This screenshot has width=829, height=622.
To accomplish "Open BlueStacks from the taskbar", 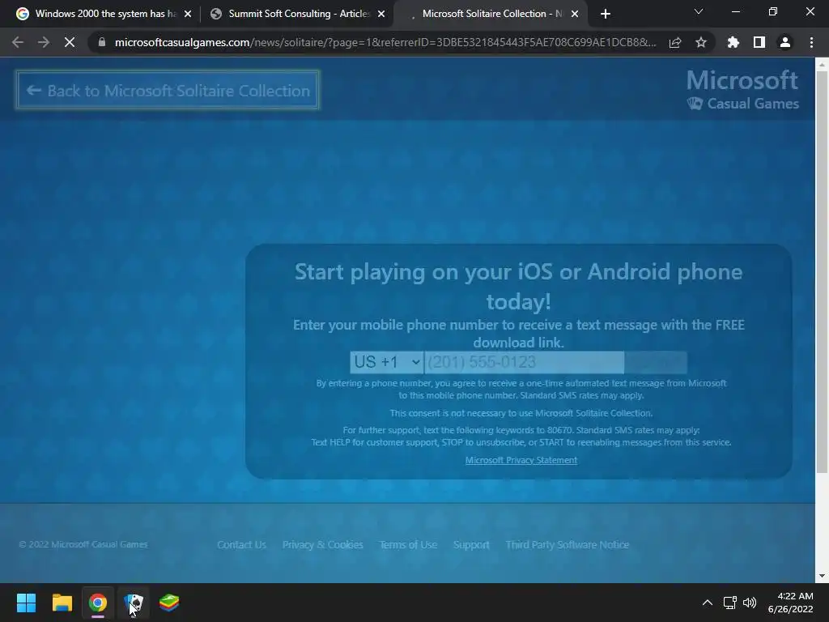I will coord(169,603).
